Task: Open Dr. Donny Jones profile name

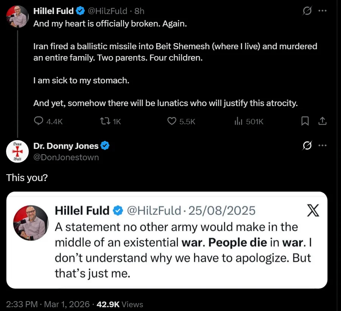Action: (x=66, y=146)
